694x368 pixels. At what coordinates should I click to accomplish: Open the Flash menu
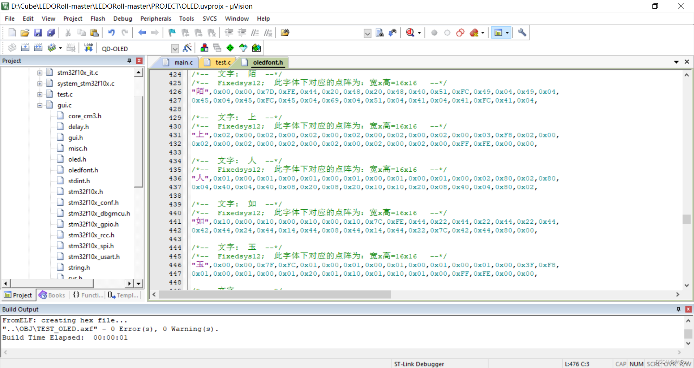pyautogui.click(x=98, y=18)
